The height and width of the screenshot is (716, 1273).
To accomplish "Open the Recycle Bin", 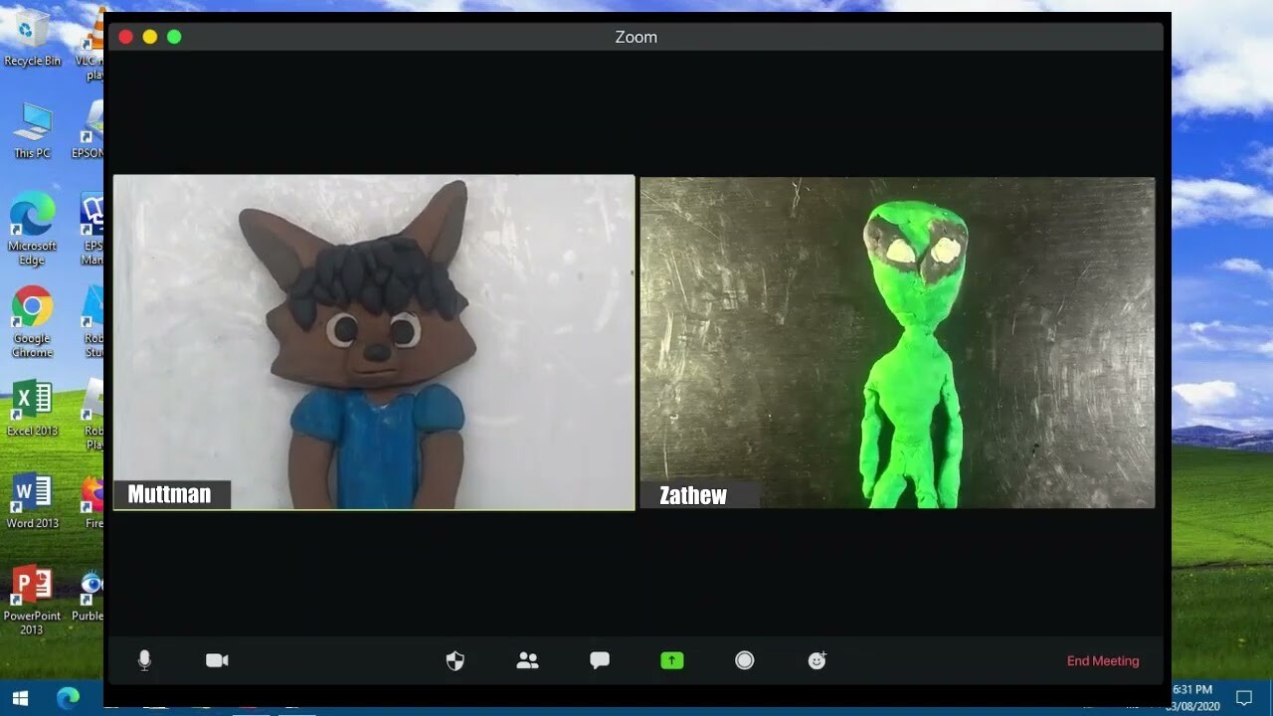I will coord(32,33).
